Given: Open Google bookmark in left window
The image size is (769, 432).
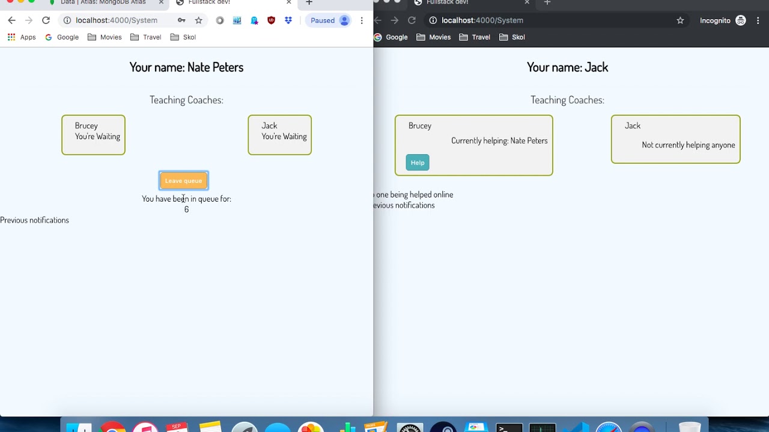Looking at the screenshot, I should (x=62, y=37).
